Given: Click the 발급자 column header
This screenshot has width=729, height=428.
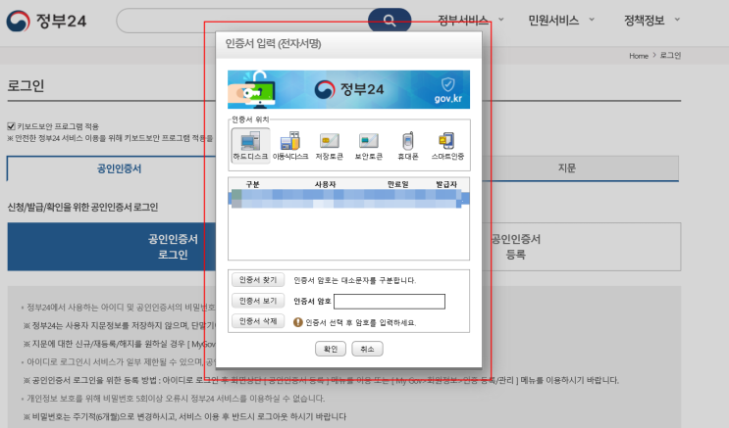Looking at the screenshot, I should click(x=446, y=184).
